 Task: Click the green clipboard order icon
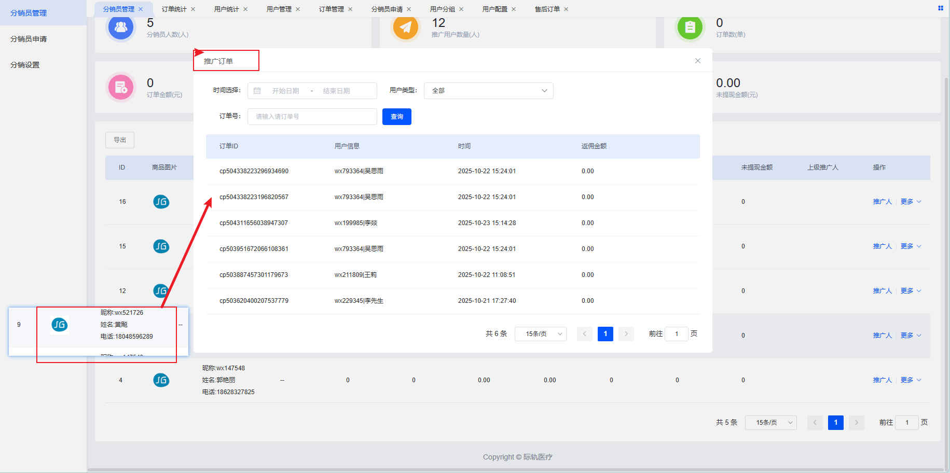[690, 27]
